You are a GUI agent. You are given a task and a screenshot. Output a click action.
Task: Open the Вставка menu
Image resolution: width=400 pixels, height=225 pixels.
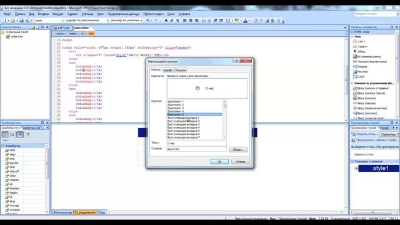coord(43,14)
